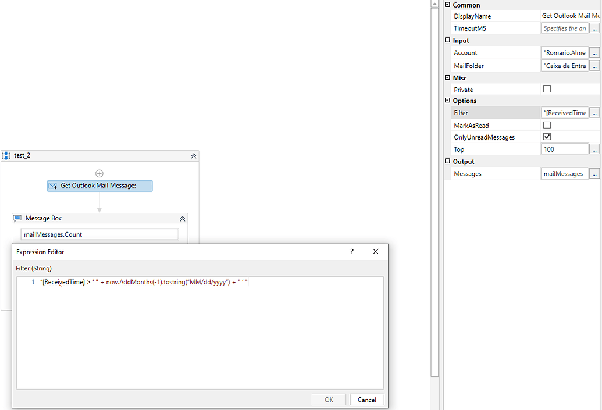The image size is (602, 410).
Task: Collapse the Common properties section
Action: (447, 5)
